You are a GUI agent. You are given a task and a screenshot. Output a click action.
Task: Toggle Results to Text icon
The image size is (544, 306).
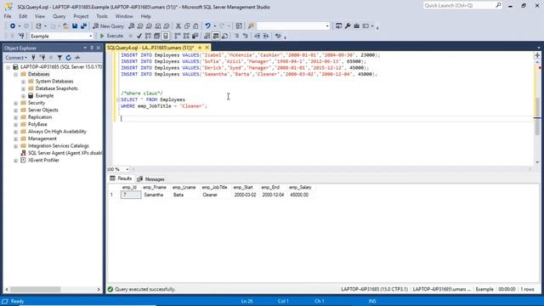(207, 36)
